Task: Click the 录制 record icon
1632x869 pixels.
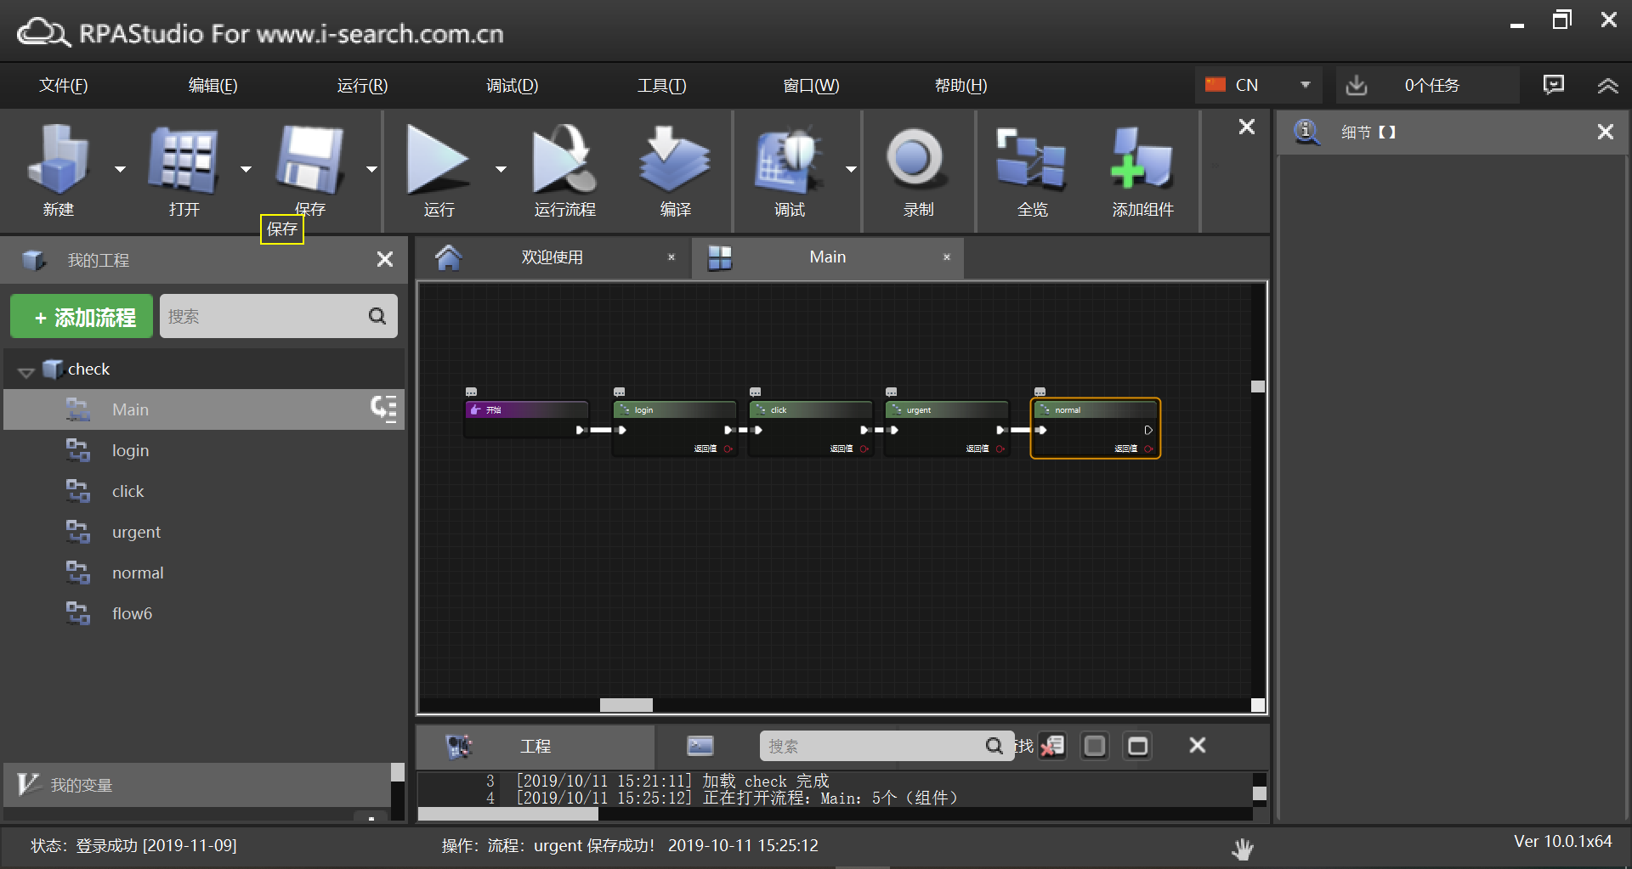Action: (915, 158)
